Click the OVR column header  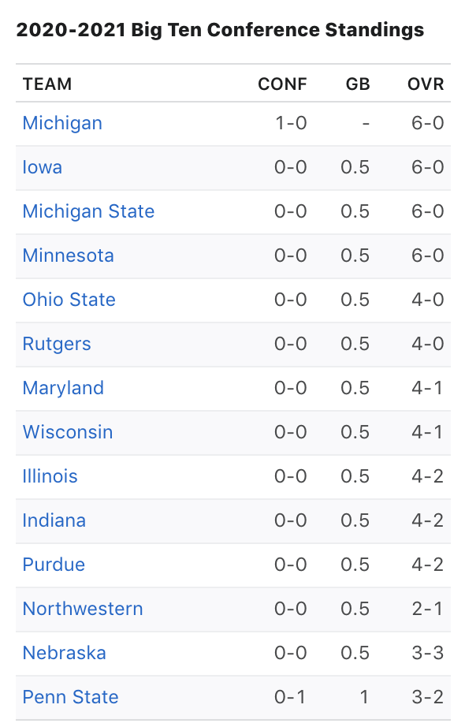(x=426, y=84)
